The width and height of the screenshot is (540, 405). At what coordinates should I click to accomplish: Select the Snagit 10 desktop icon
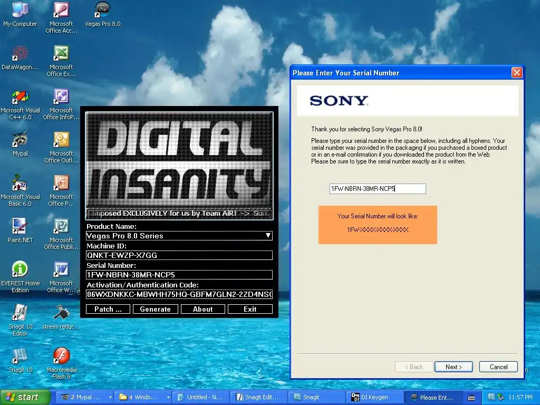click(20, 361)
